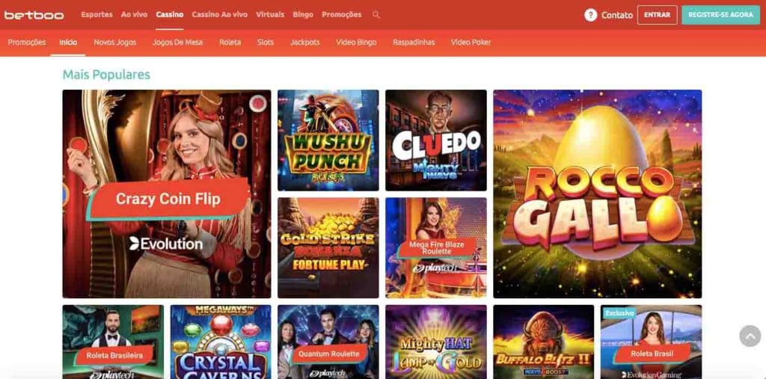This screenshot has width=766, height=379.
Task: Select Gold Strike Bonanza Fortune Play tile
Action: (x=328, y=247)
